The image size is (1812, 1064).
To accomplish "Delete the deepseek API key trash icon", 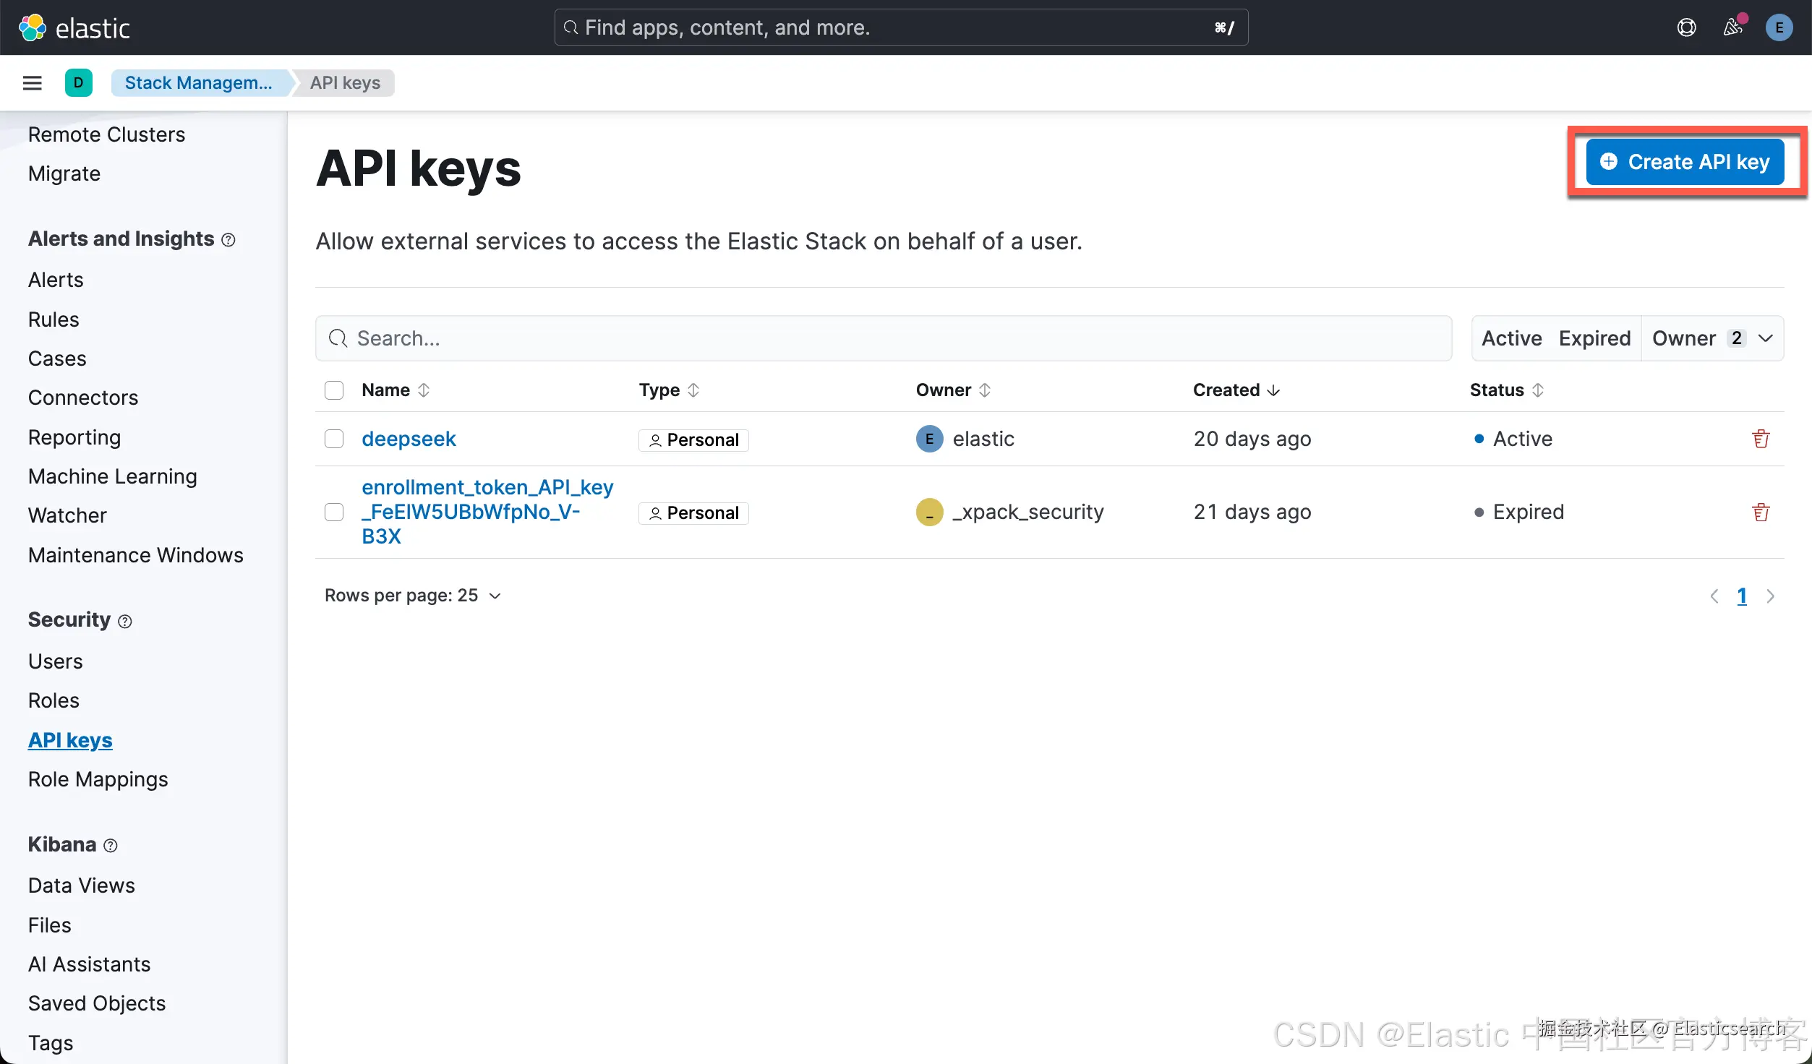I will [1761, 439].
